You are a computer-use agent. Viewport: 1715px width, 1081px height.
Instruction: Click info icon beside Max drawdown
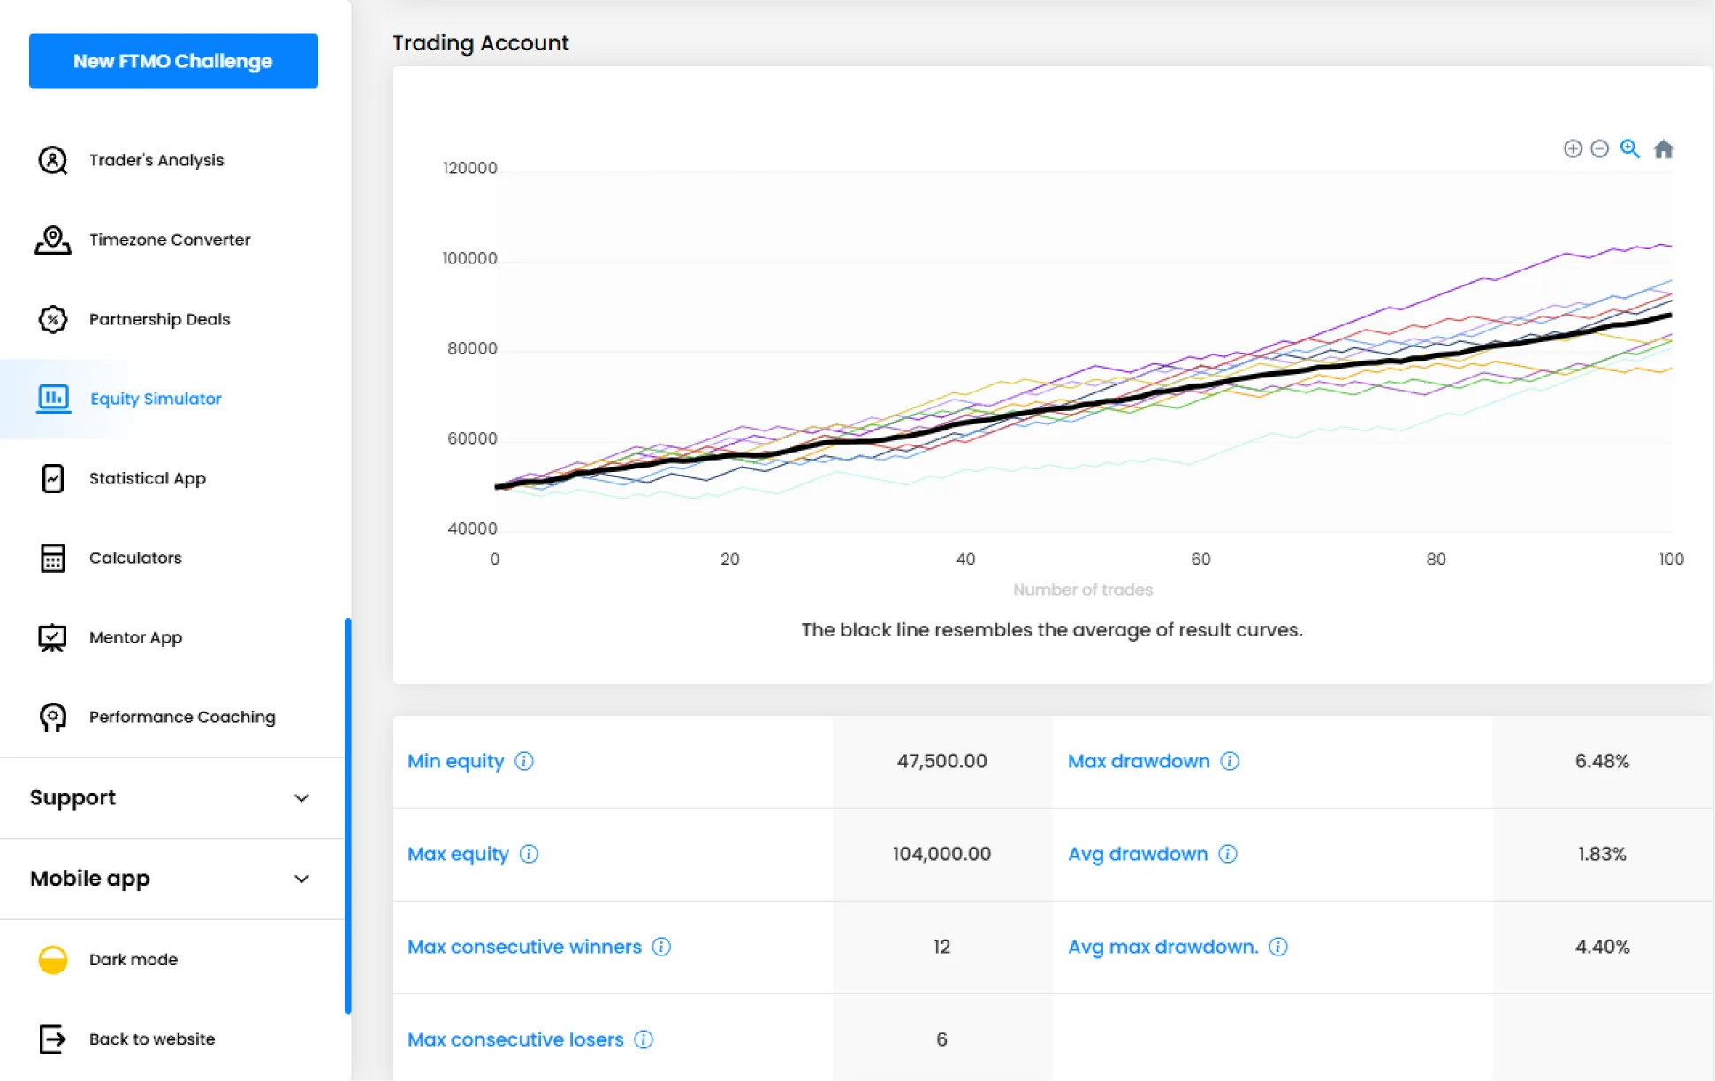coord(1230,761)
